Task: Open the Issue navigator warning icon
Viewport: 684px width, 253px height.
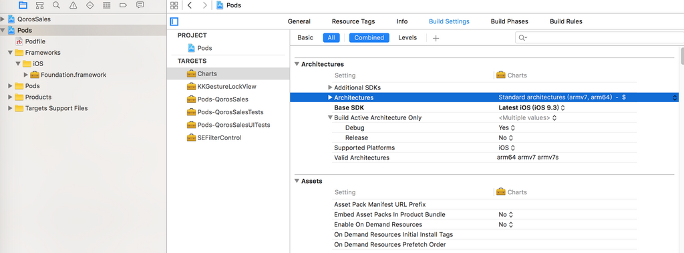Action: pos(73,5)
